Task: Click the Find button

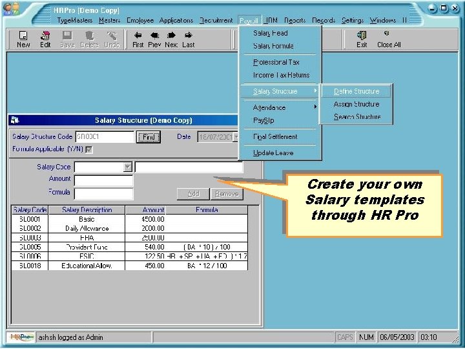Action: (149, 137)
